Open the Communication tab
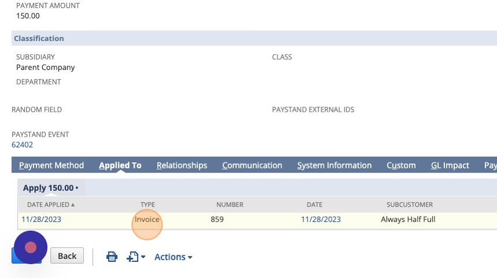Image resolution: width=497 pixels, height=278 pixels. coord(252,165)
